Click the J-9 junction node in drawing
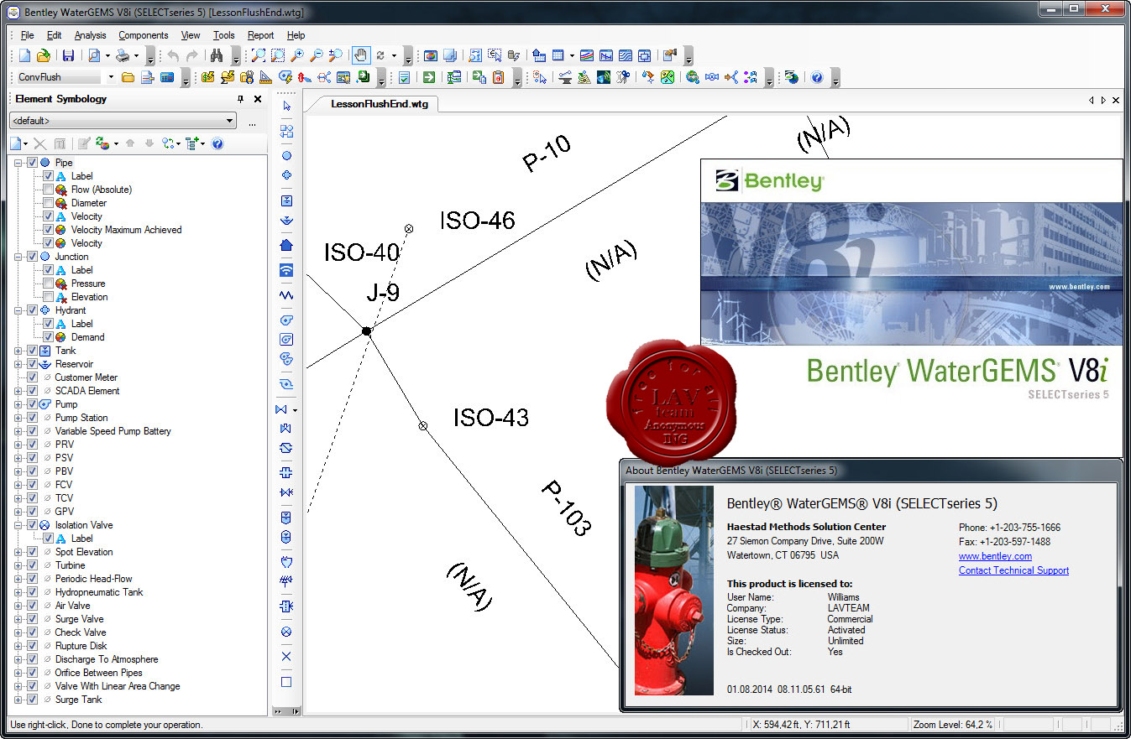 (366, 331)
